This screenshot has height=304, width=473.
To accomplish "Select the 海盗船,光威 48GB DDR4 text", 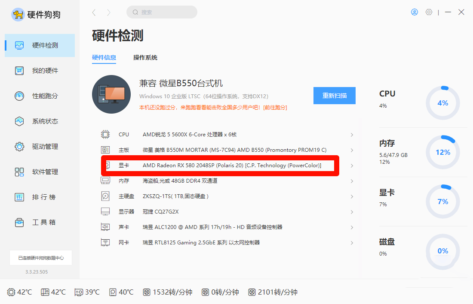I will click(x=180, y=181).
